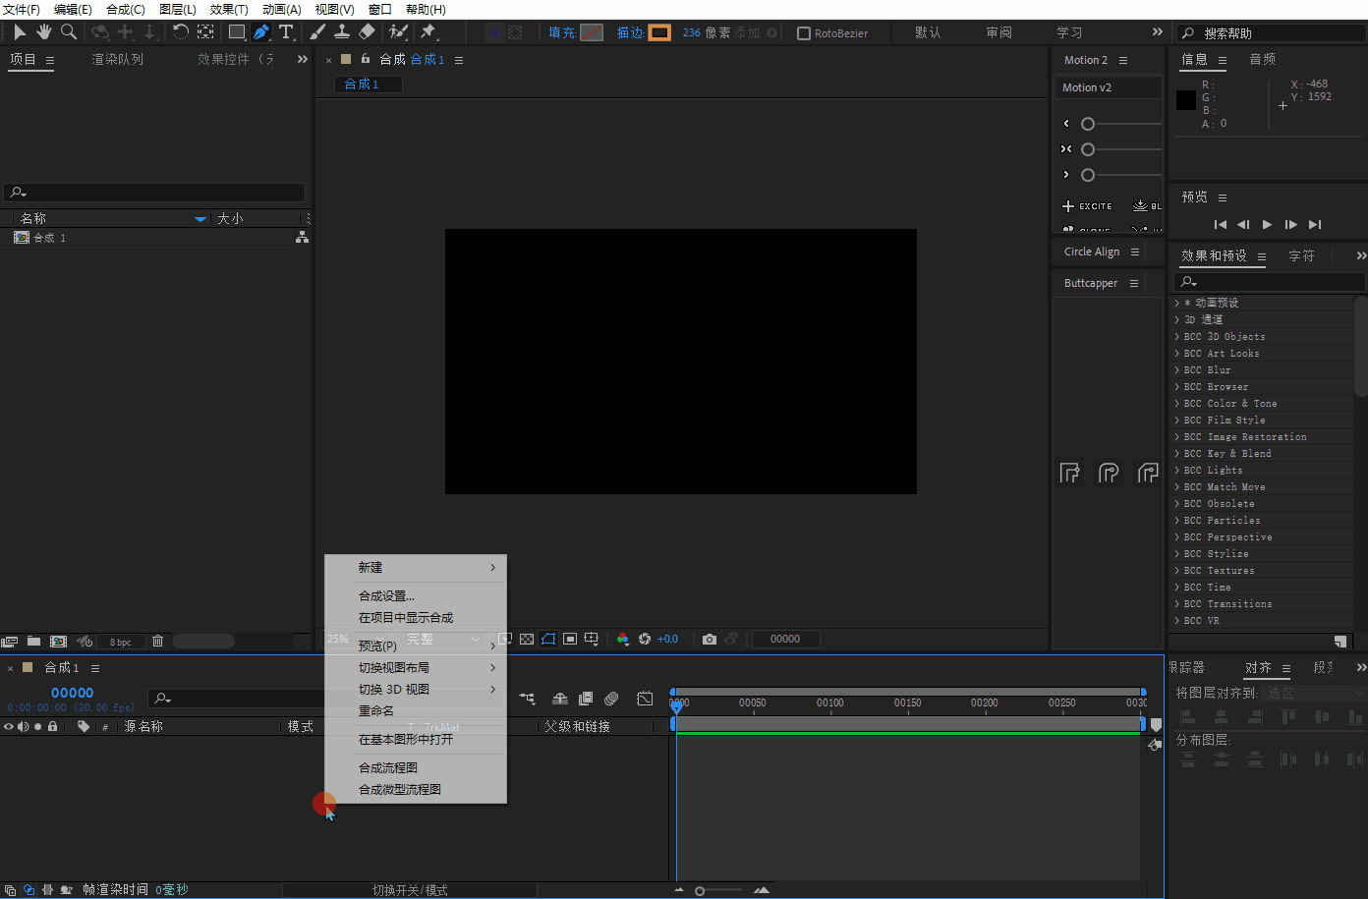
Task: Switch to the 音频 tab
Action: (x=1263, y=59)
